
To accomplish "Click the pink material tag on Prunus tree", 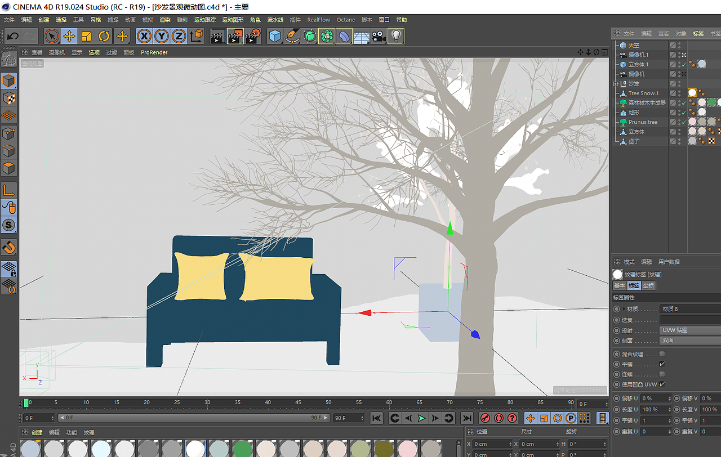I will point(692,122).
